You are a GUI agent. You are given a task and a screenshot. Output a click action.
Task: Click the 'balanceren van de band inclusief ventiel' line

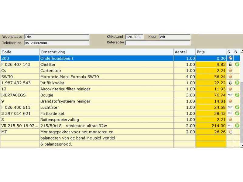click(x=107, y=138)
